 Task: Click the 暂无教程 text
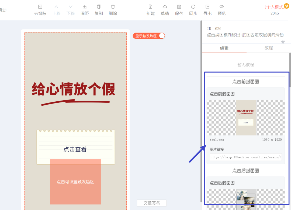(x=245, y=65)
